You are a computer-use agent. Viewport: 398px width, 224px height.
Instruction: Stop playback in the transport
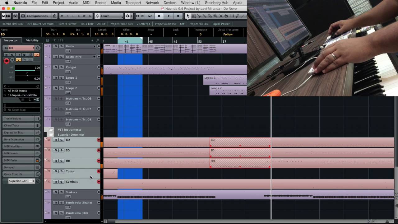pyautogui.click(x=159, y=16)
